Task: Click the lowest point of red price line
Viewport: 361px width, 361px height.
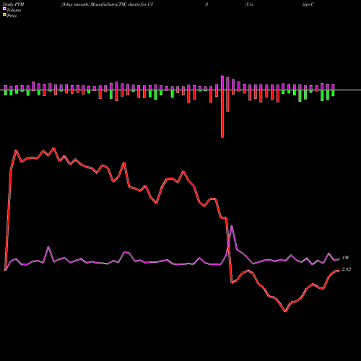Action: click(285, 311)
